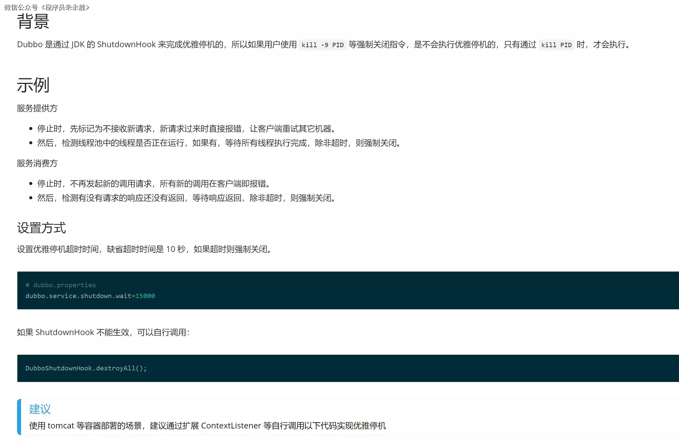Viewport: 679px width, 441px height.
Task: Click the tomcat ContextListener suggestion text
Action: pos(207,425)
